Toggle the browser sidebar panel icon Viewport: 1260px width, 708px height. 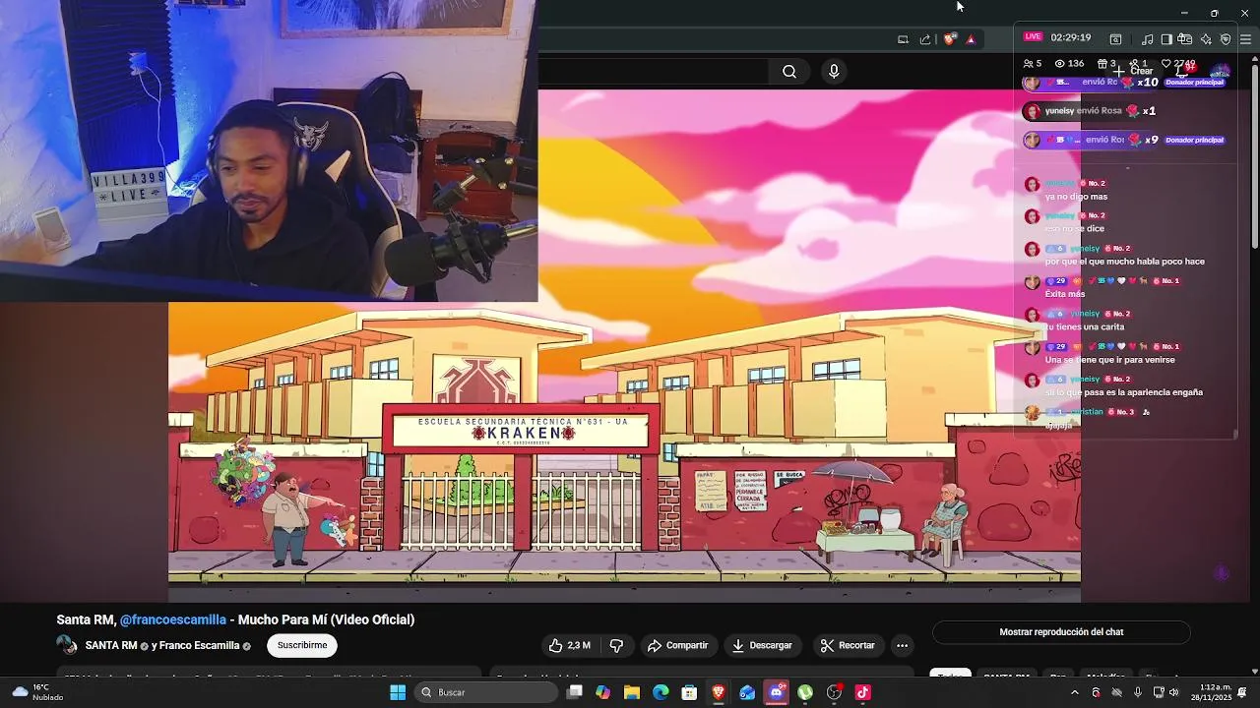(x=1166, y=39)
